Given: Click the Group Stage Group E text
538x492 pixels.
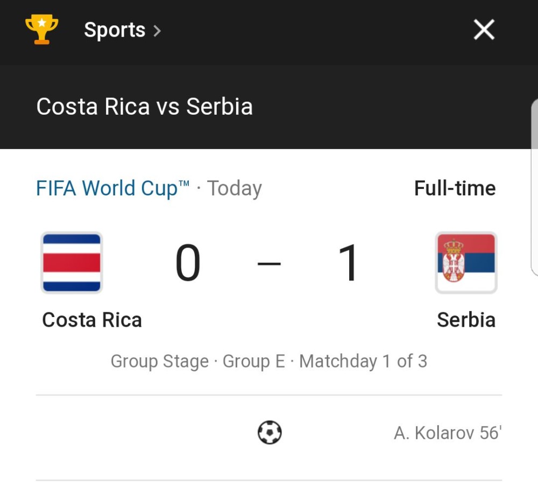Looking at the screenshot, I should [x=198, y=361].
